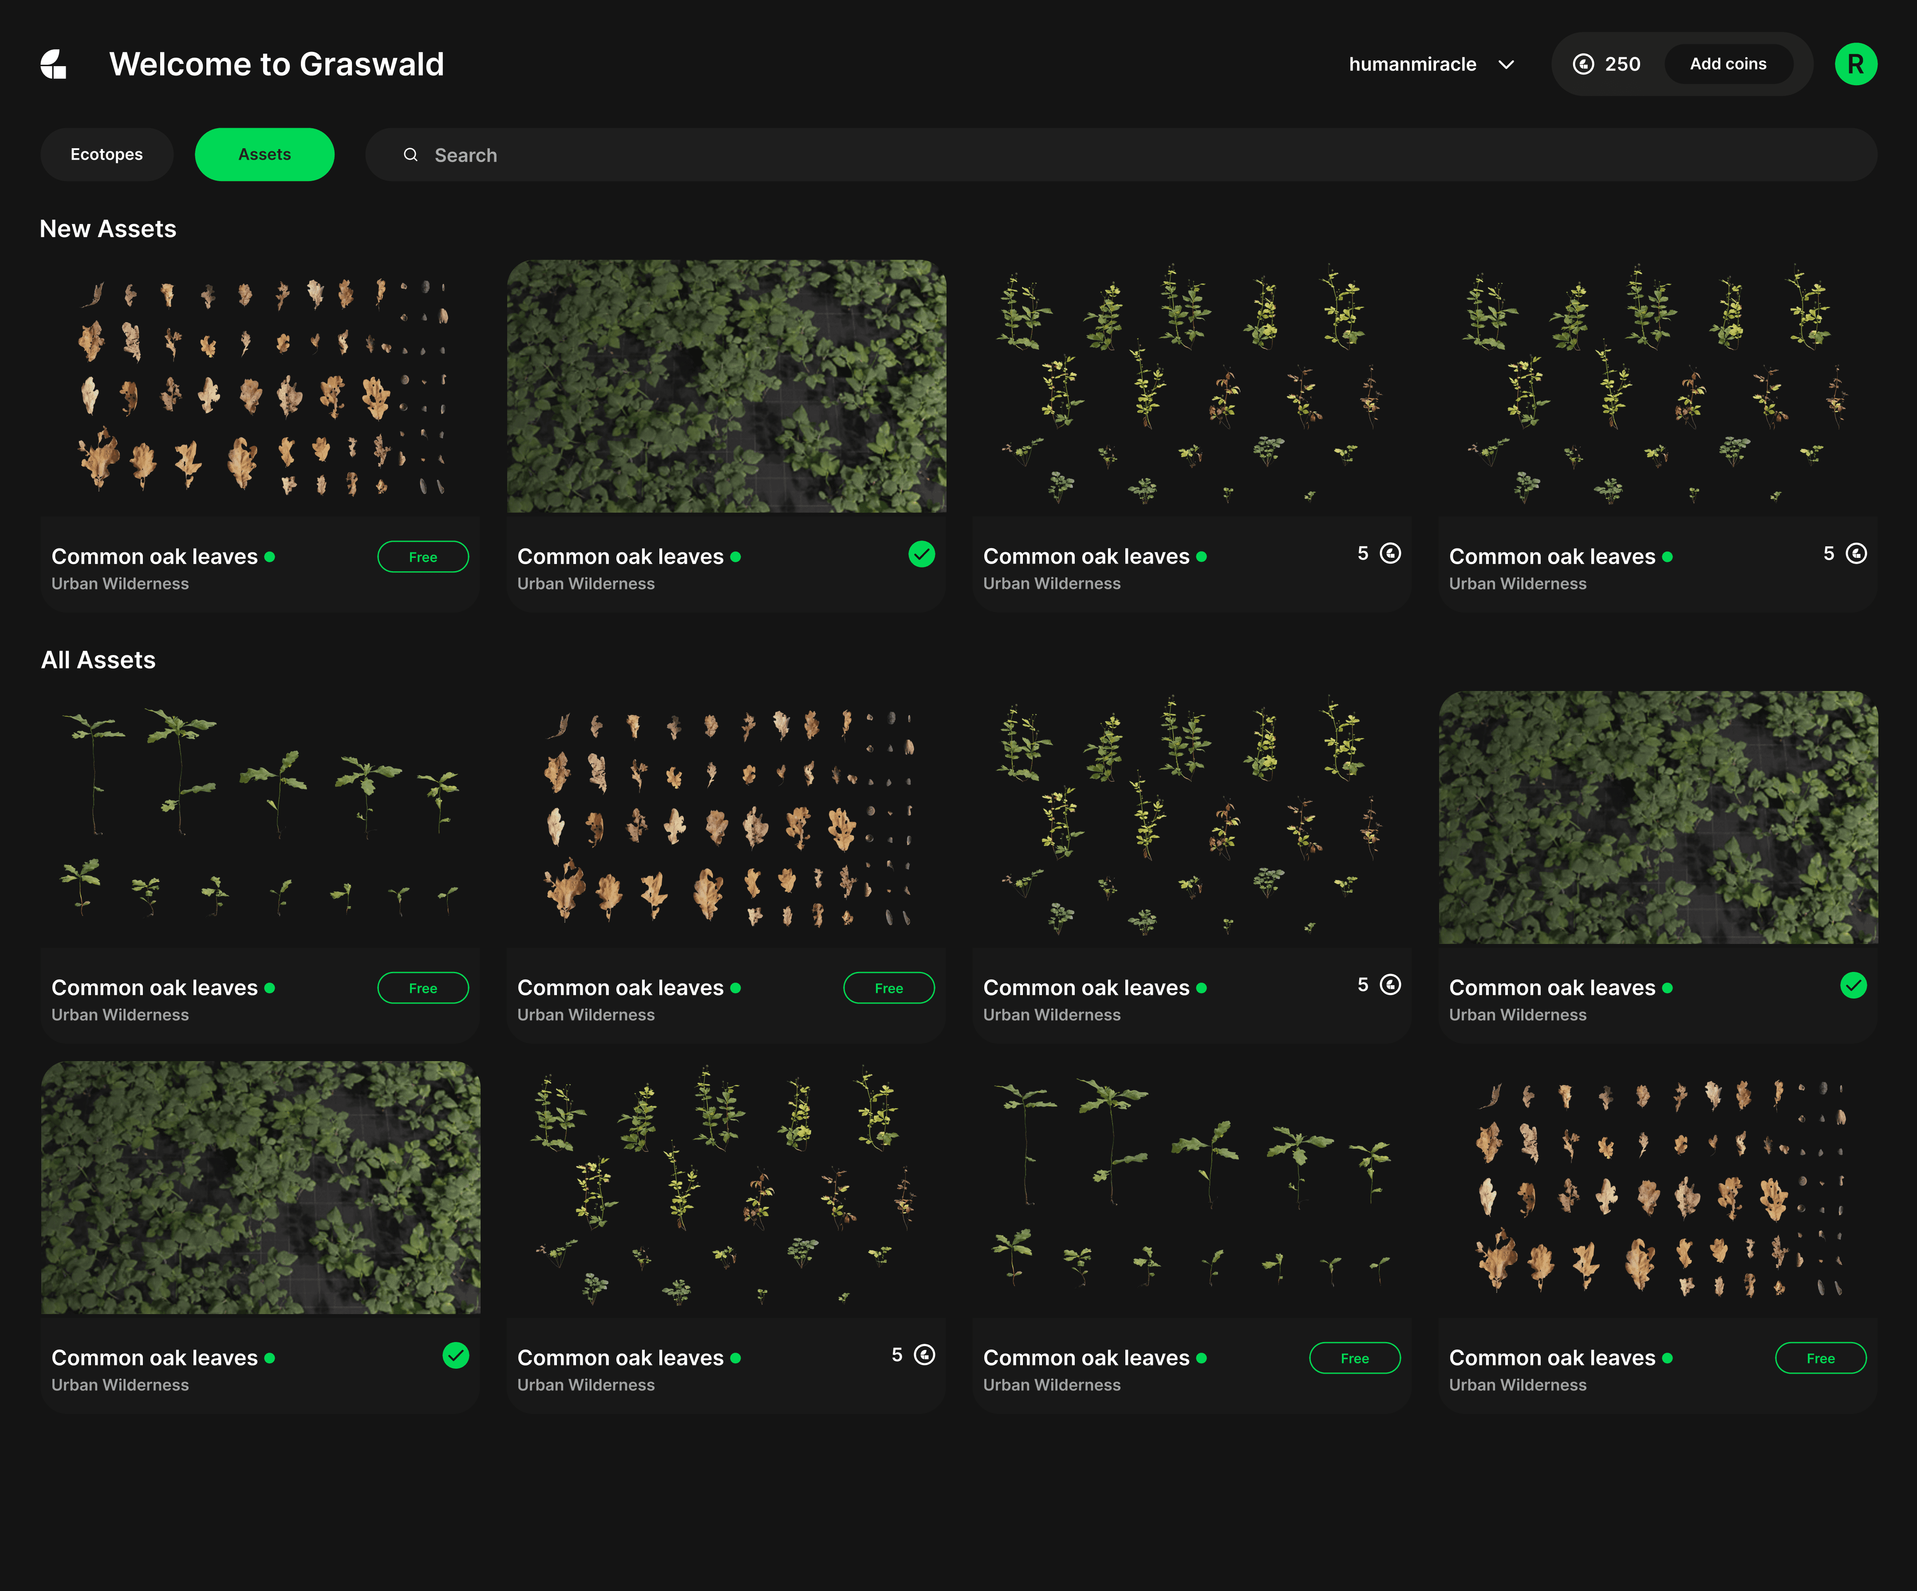
Task: Click coin price icon on third New Assets card
Action: (x=1389, y=553)
